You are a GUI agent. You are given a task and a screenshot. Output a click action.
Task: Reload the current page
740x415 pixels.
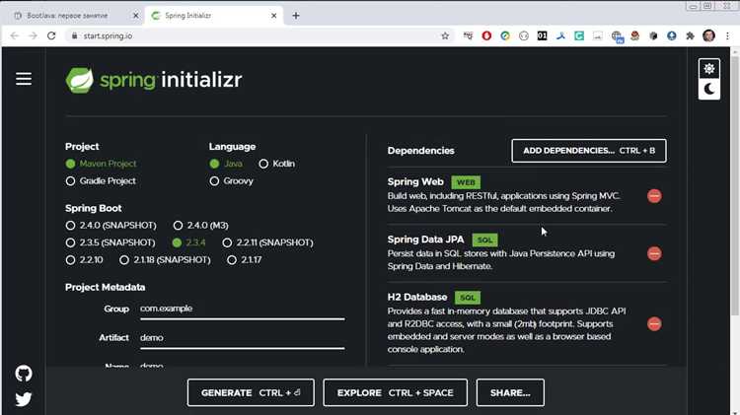pyautogui.click(x=51, y=35)
